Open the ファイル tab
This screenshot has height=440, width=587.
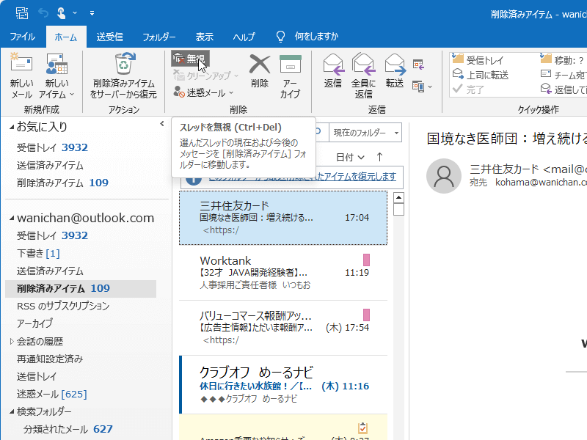coord(23,37)
